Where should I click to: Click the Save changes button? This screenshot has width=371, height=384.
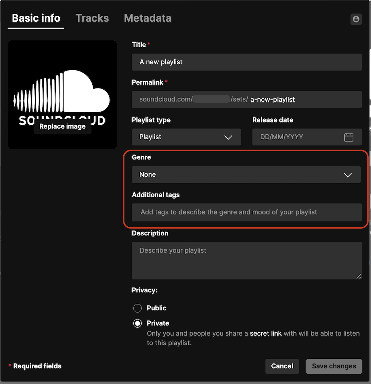(334, 366)
